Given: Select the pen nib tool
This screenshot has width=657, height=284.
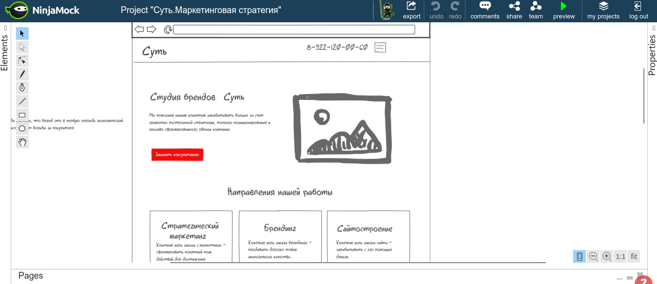Looking at the screenshot, I should point(22,88).
